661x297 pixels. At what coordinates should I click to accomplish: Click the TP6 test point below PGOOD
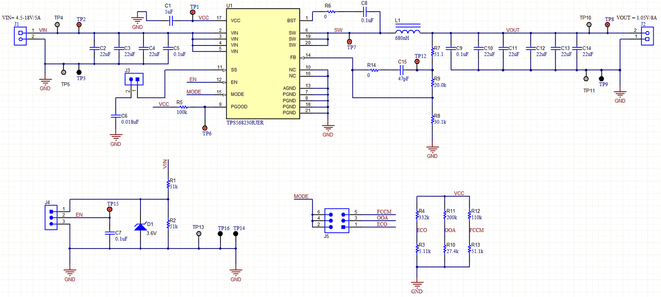[205, 128]
